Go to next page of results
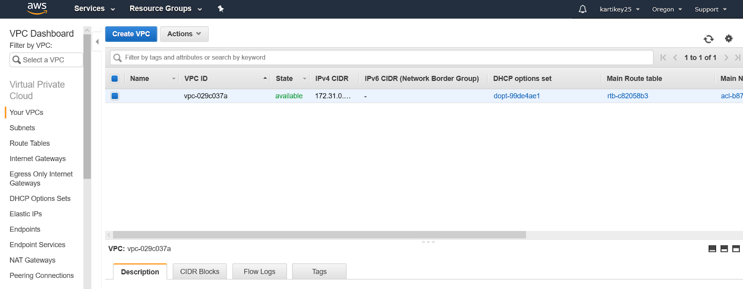This screenshot has width=743, height=289. click(726, 58)
